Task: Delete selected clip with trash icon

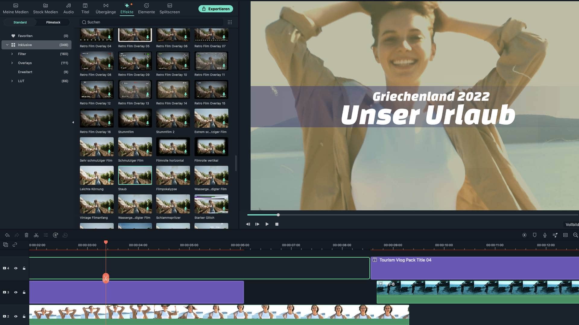Action: (27, 235)
